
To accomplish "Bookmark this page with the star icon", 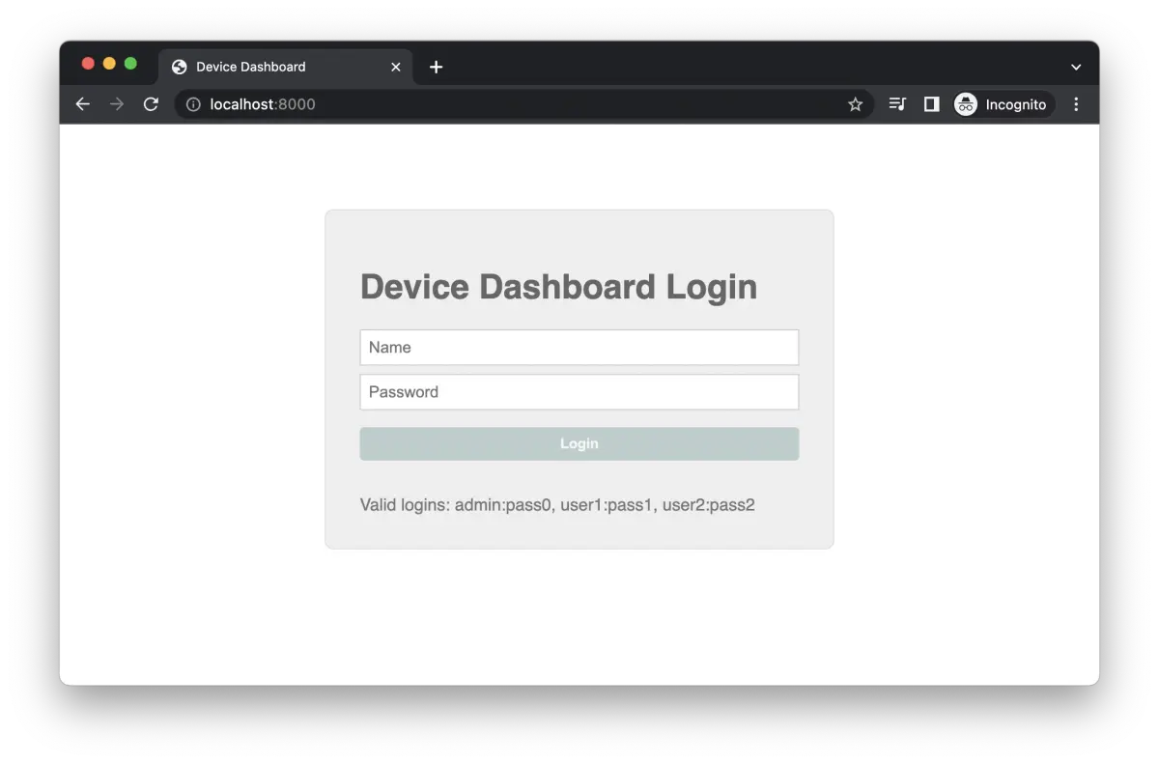I will click(855, 104).
